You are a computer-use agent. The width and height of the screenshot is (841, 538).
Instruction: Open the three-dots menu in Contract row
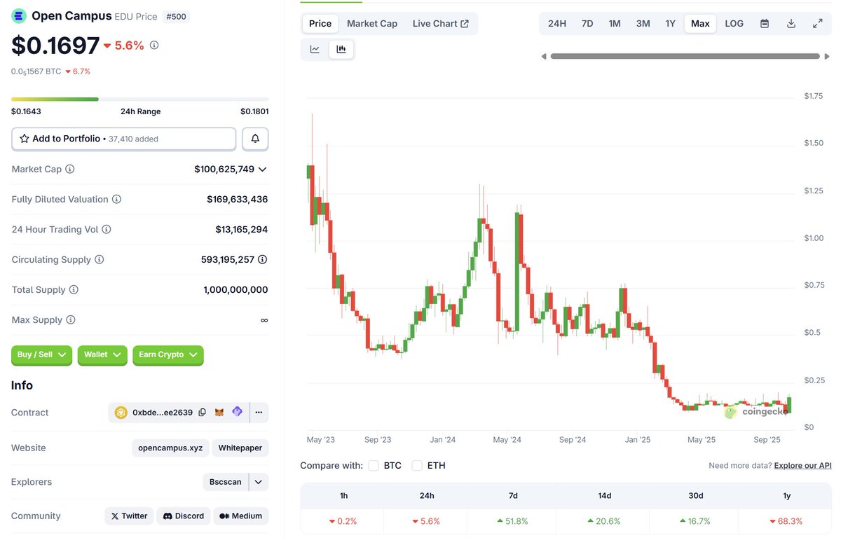[x=259, y=413]
